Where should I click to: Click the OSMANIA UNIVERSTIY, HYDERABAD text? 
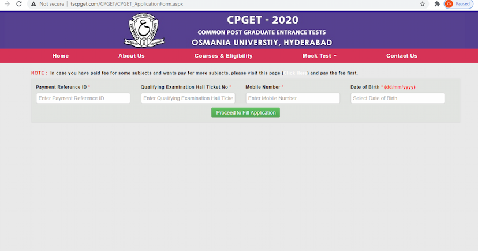(x=262, y=43)
